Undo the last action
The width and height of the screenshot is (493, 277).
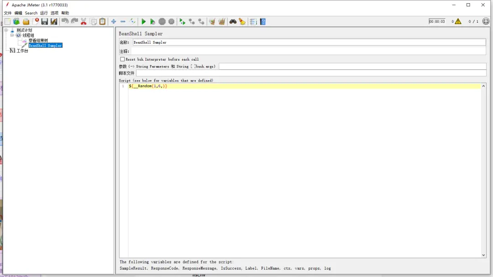point(65,21)
